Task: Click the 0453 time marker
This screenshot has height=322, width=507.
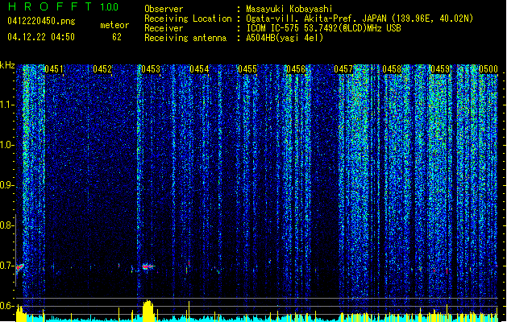Action: pos(151,69)
